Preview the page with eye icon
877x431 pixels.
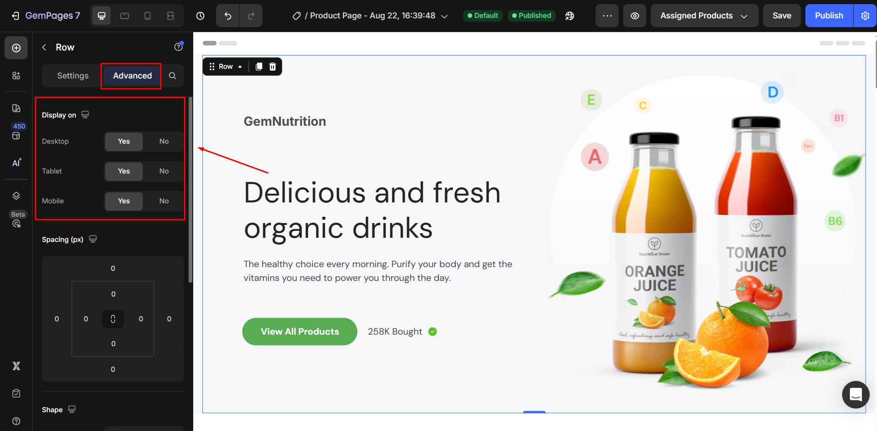coord(635,16)
